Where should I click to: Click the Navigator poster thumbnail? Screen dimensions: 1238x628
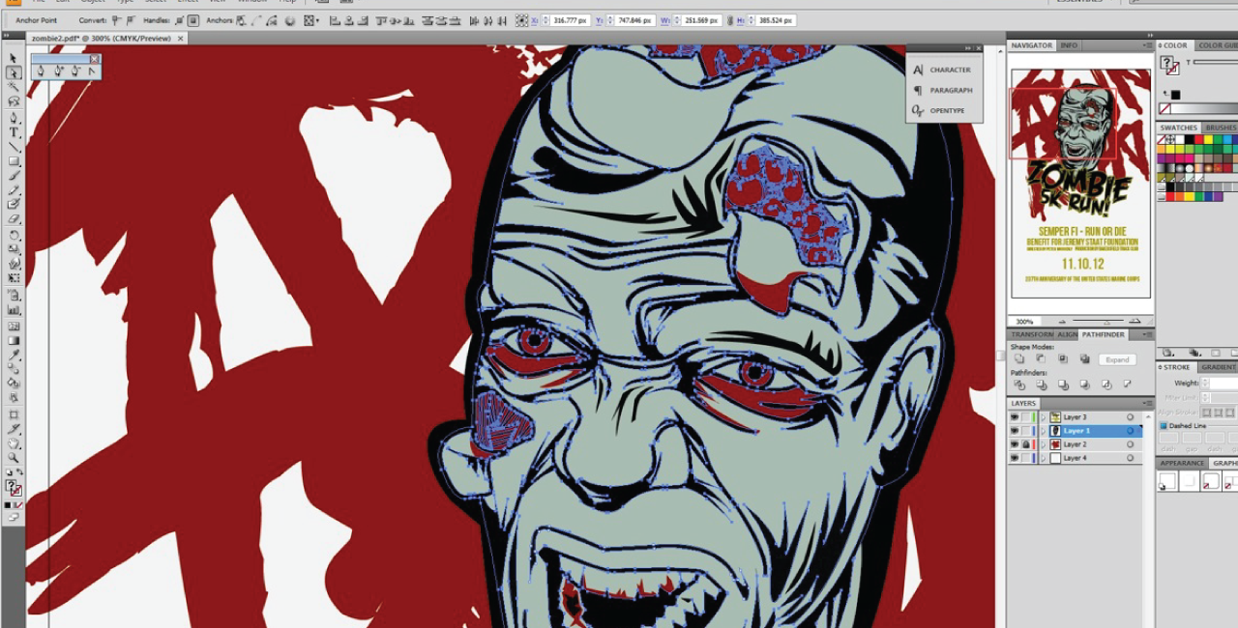tap(1080, 183)
